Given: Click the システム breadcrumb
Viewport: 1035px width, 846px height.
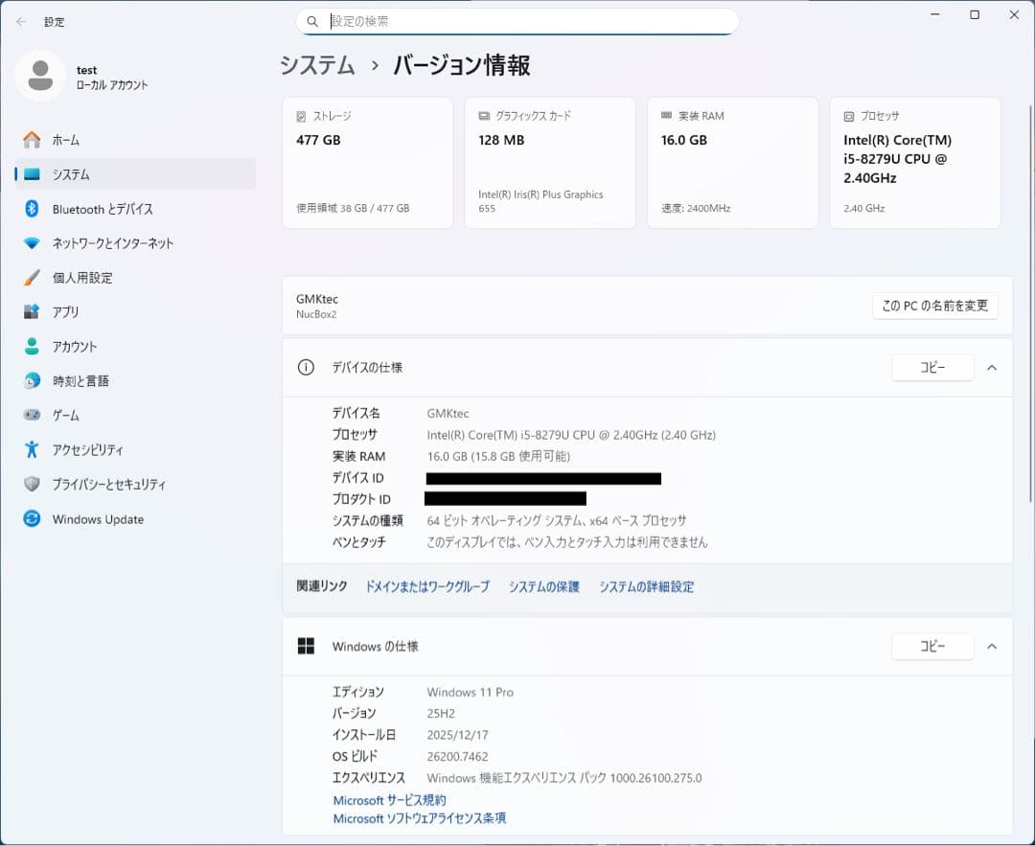Looking at the screenshot, I should (x=316, y=65).
